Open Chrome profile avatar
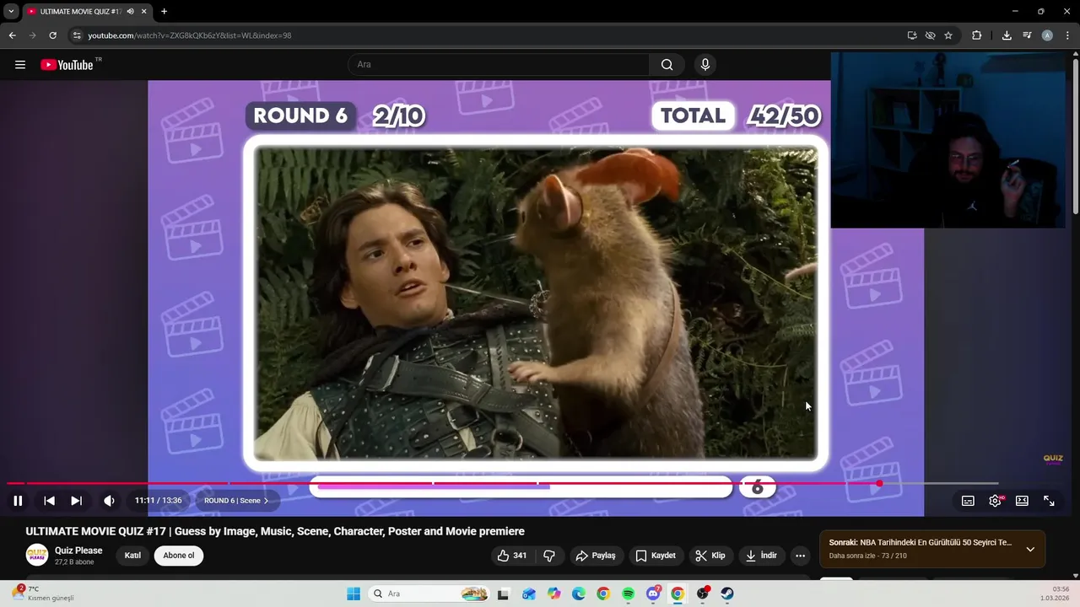The height and width of the screenshot is (607, 1080). 1047,35
